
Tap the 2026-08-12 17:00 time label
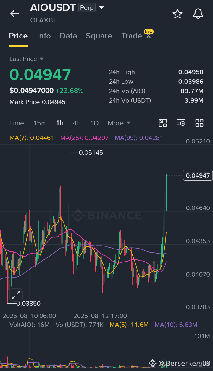pyautogui.click(x=100, y=316)
